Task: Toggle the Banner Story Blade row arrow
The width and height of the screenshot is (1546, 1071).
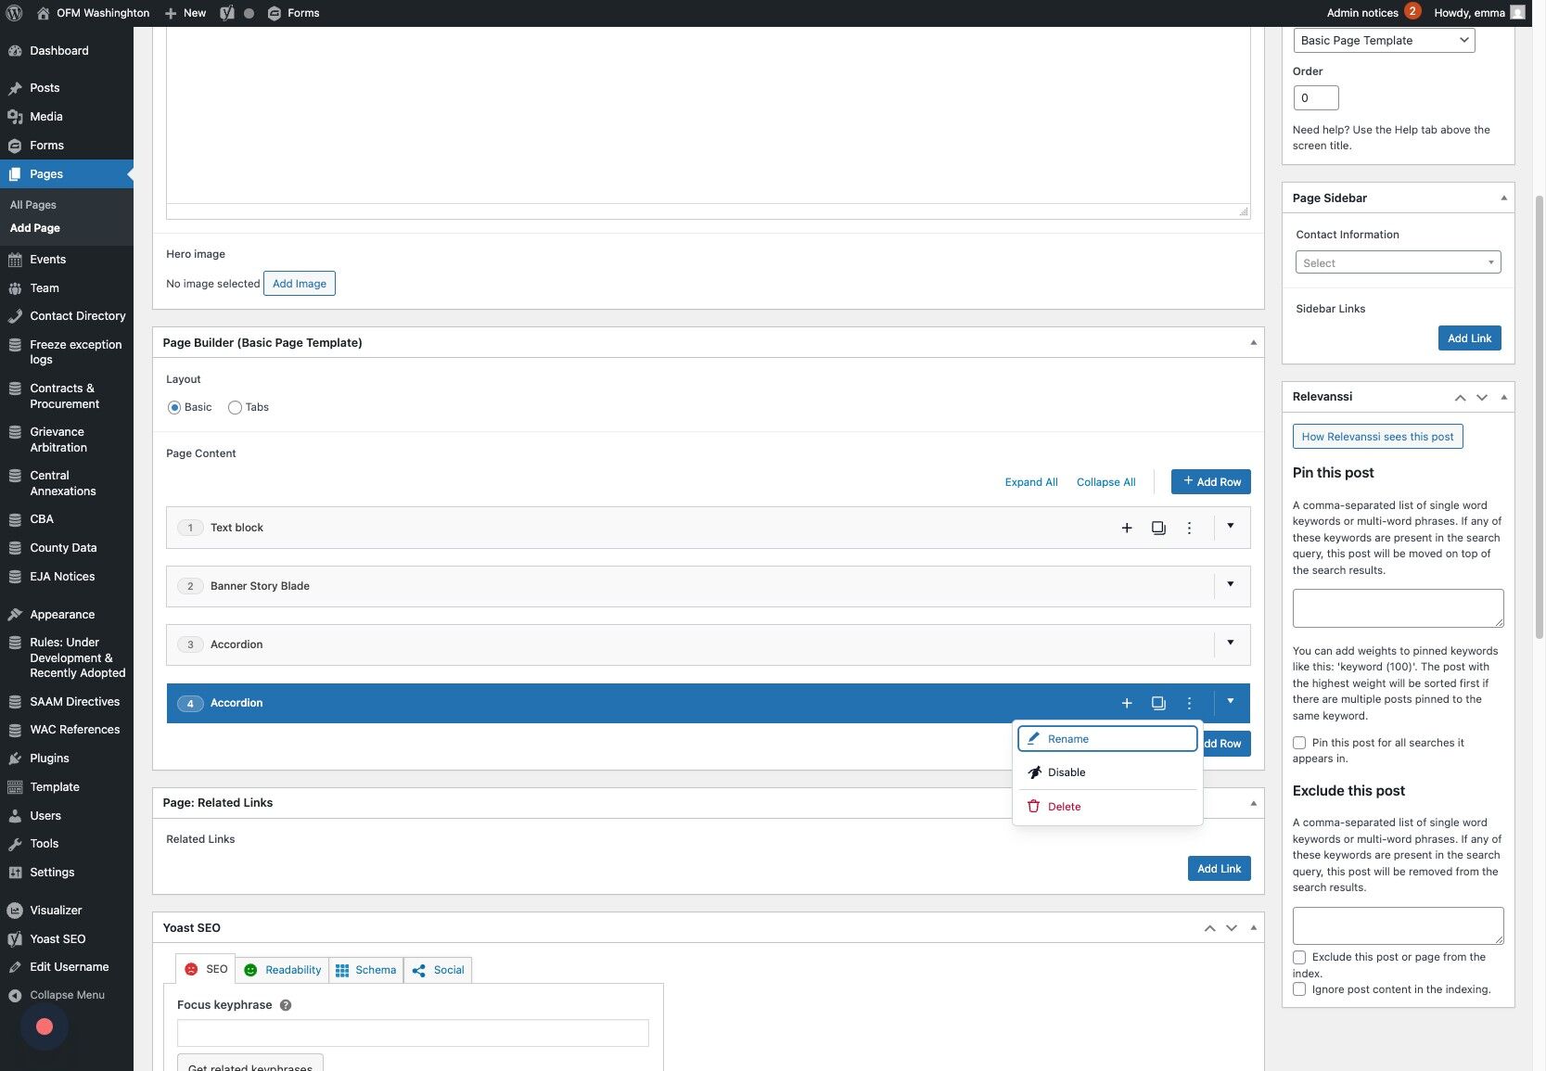Action: tap(1231, 585)
